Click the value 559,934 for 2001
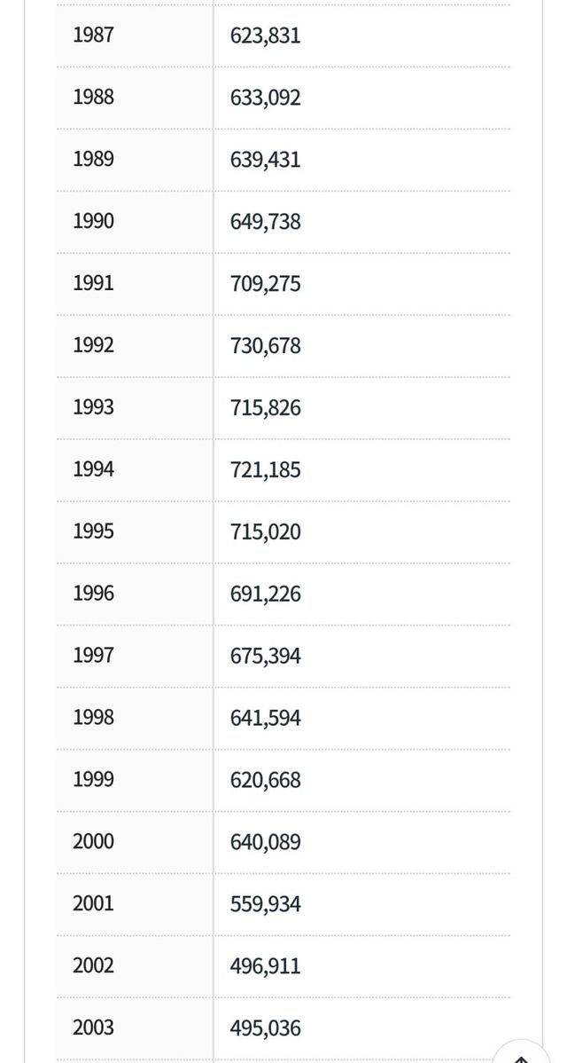The width and height of the screenshot is (567, 1063). click(265, 905)
